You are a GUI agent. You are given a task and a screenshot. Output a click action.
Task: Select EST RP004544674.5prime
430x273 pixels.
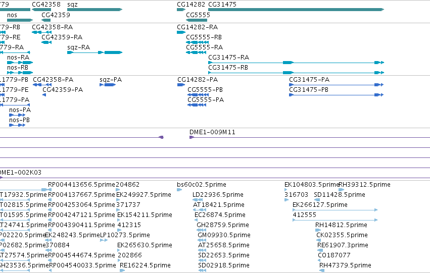point(81,255)
